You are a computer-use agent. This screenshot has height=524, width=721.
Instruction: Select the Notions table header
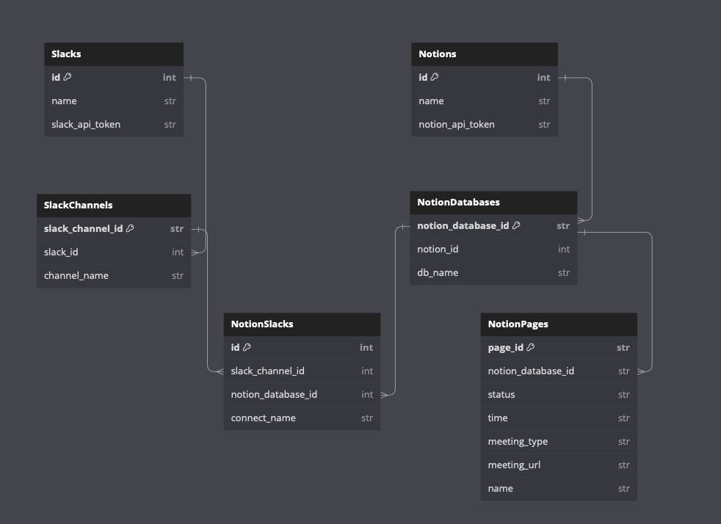[485, 54]
